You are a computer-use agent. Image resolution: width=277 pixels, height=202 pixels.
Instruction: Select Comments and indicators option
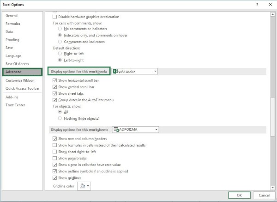60,42
